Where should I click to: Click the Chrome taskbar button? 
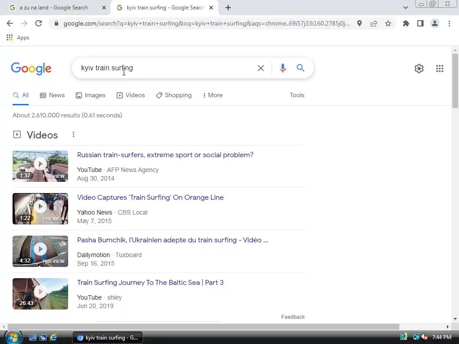pos(108,338)
